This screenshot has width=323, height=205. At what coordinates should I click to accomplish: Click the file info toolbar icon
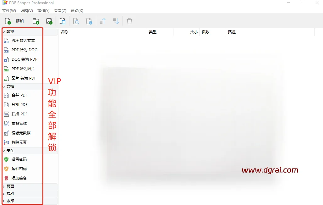pyautogui.click(x=89, y=21)
